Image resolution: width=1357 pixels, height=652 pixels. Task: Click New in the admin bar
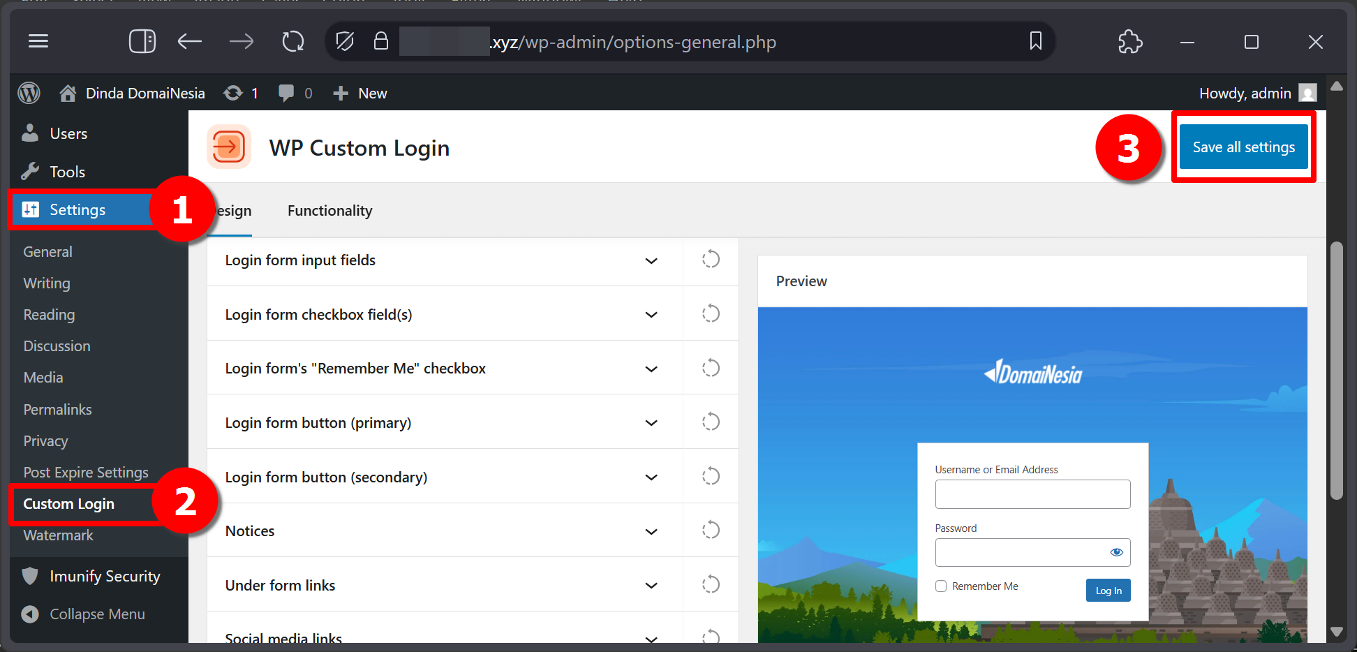pos(360,93)
